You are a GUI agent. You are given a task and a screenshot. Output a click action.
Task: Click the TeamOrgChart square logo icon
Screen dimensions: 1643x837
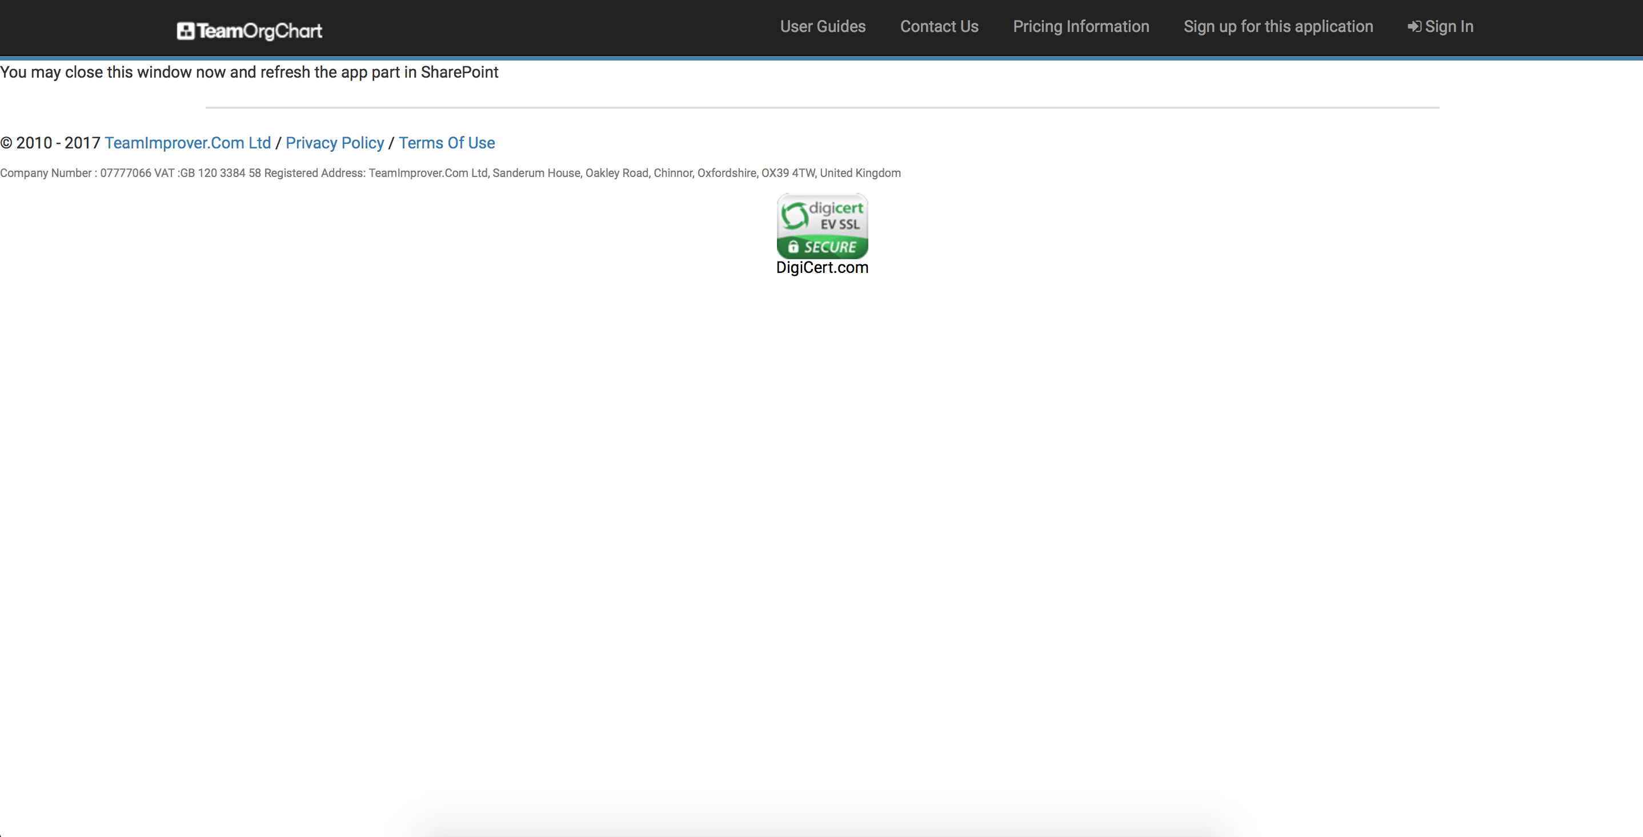185,31
